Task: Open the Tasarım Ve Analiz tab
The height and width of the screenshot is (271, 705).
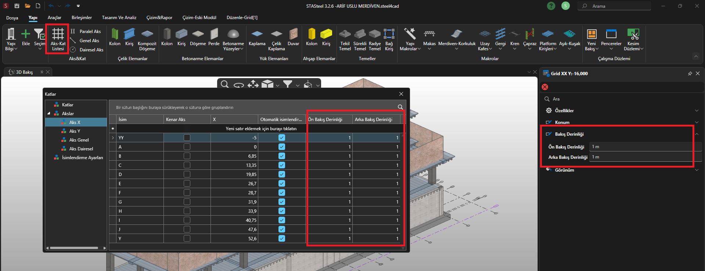Action: point(119,18)
